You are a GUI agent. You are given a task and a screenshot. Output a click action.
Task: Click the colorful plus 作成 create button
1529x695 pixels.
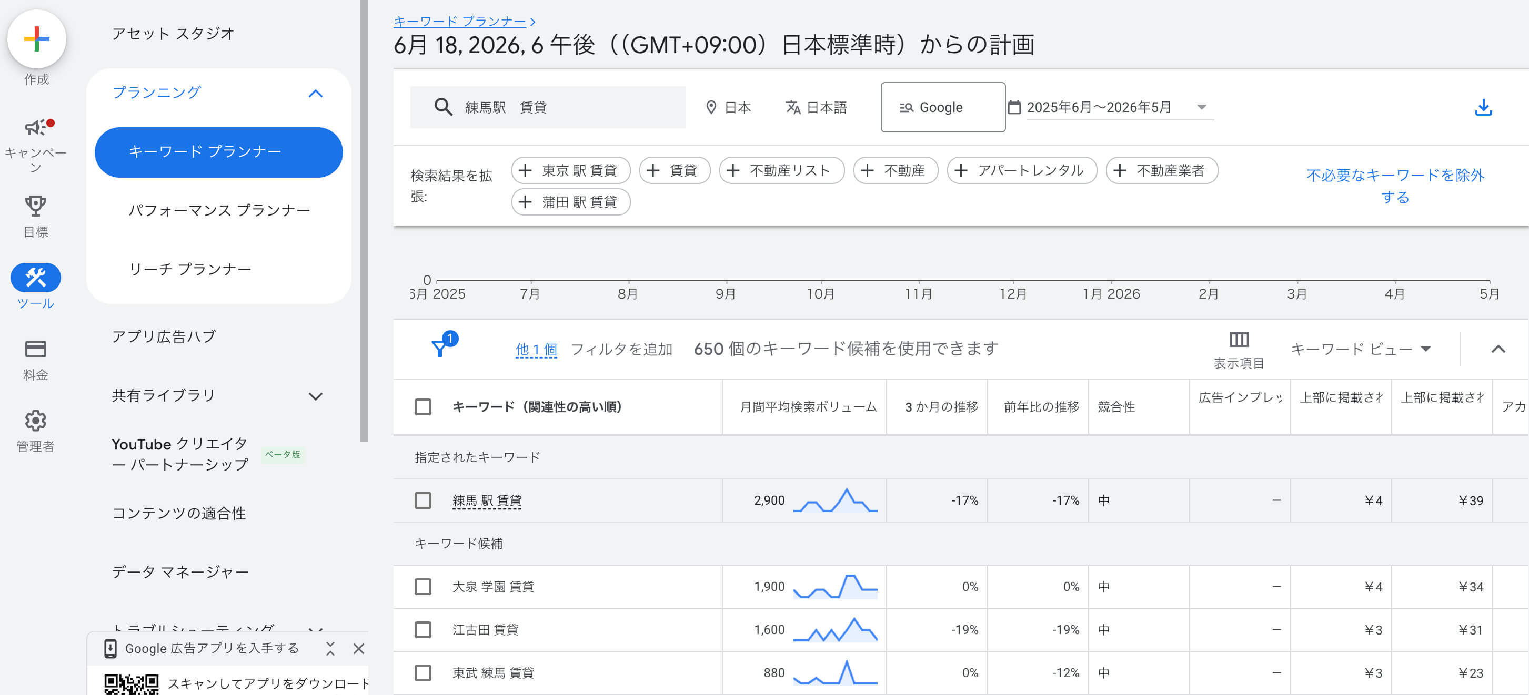(x=36, y=39)
